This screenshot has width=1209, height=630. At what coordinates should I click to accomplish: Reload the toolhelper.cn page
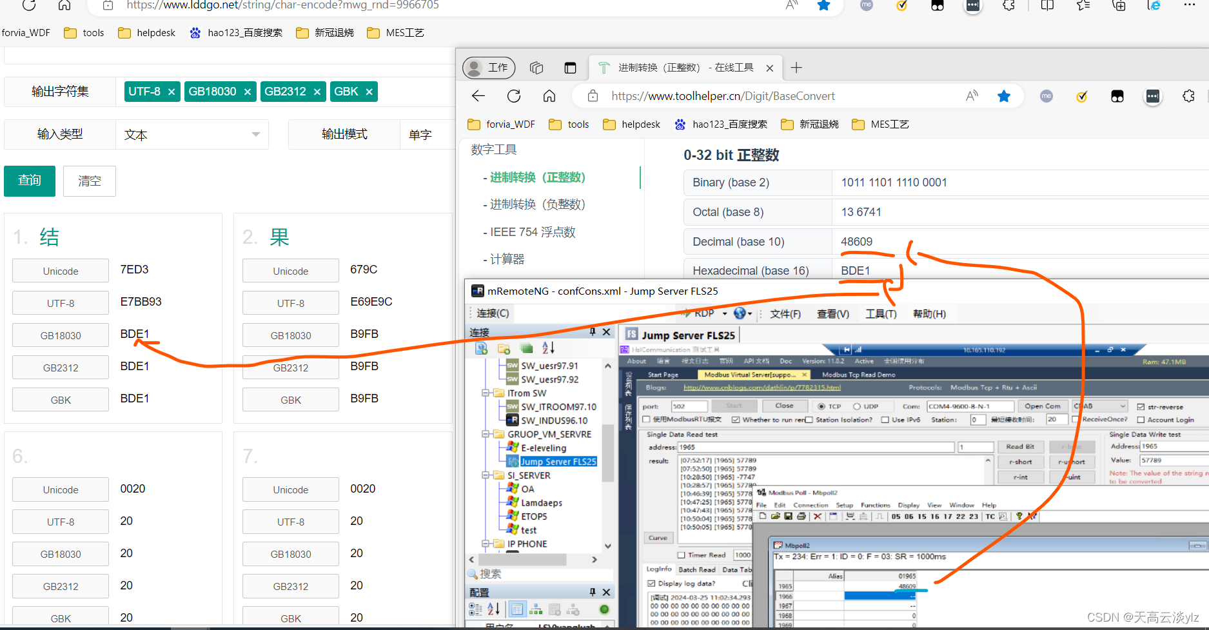(513, 96)
